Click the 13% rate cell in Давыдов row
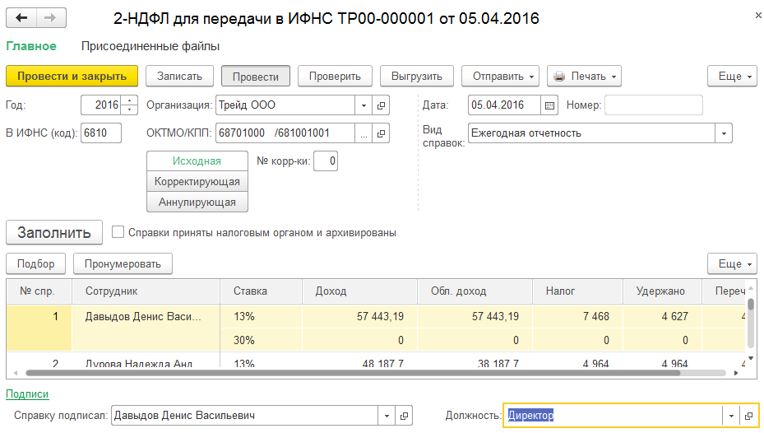This screenshot has width=764, height=433. click(262, 316)
